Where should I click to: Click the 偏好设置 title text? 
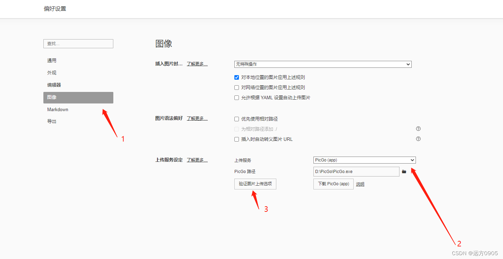[x=55, y=9]
